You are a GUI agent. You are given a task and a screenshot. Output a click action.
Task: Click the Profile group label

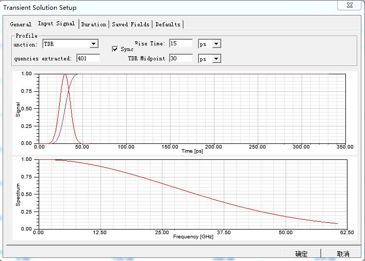tap(26, 36)
